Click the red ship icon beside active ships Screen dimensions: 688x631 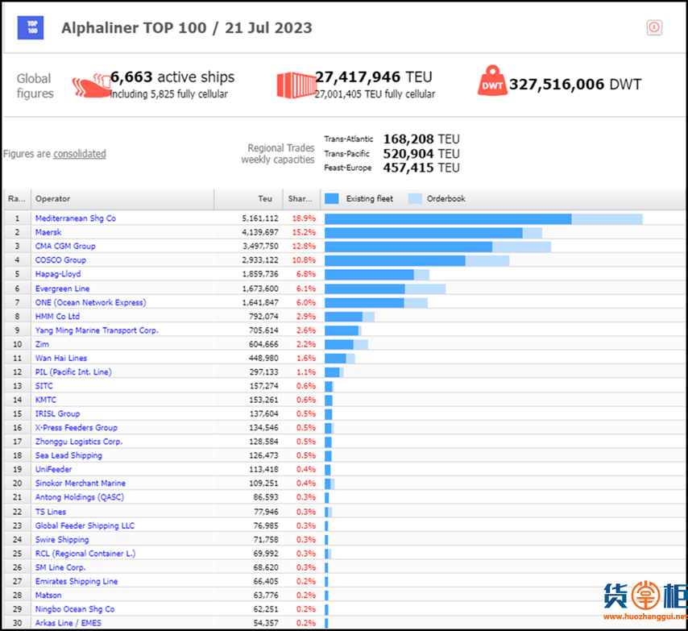pos(91,86)
